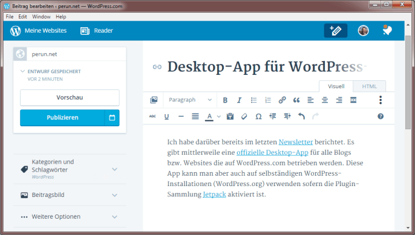Screen dimensions: 415x235
Task: Click the vertical scrollbar thumb
Action: point(408,82)
